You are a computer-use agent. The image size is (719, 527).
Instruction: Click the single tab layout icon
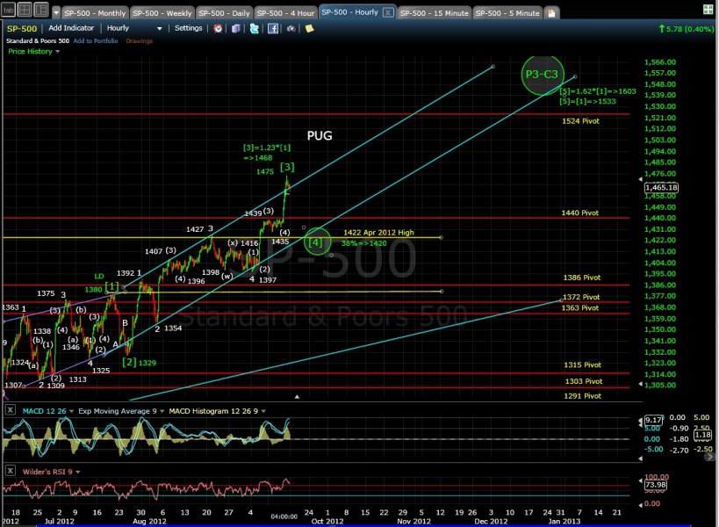coord(8,10)
